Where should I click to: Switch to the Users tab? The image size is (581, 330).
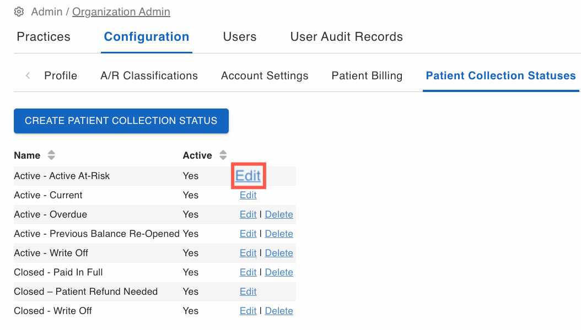click(240, 37)
